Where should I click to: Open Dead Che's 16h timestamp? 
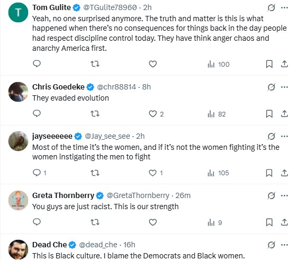point(129,245)
